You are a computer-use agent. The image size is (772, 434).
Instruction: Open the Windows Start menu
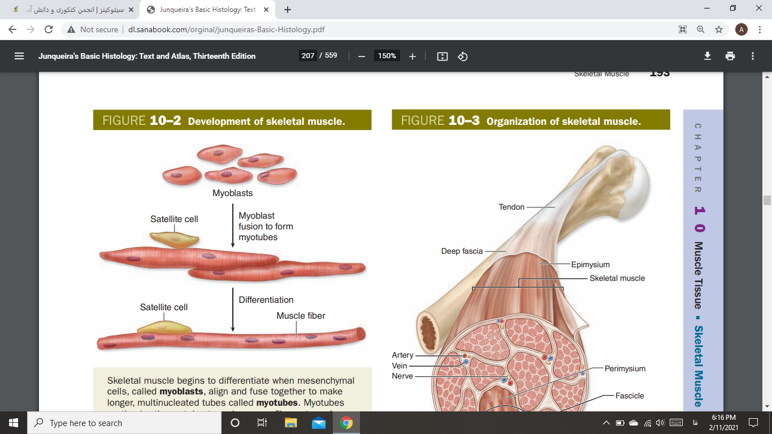(x=14, y=423)
